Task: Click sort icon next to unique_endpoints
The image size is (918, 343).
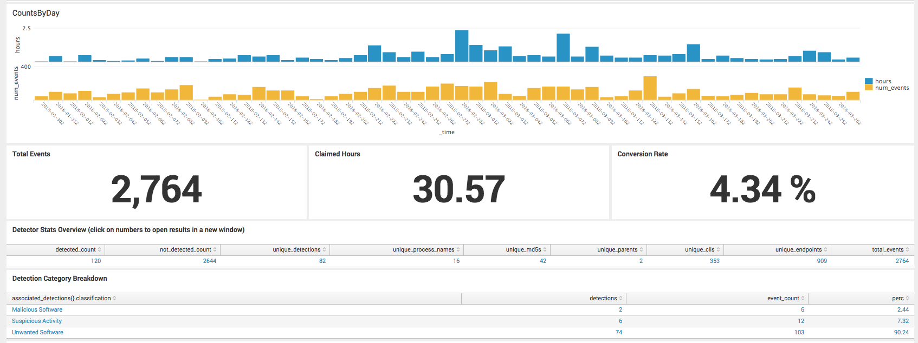Action: (x=826, y=249)
